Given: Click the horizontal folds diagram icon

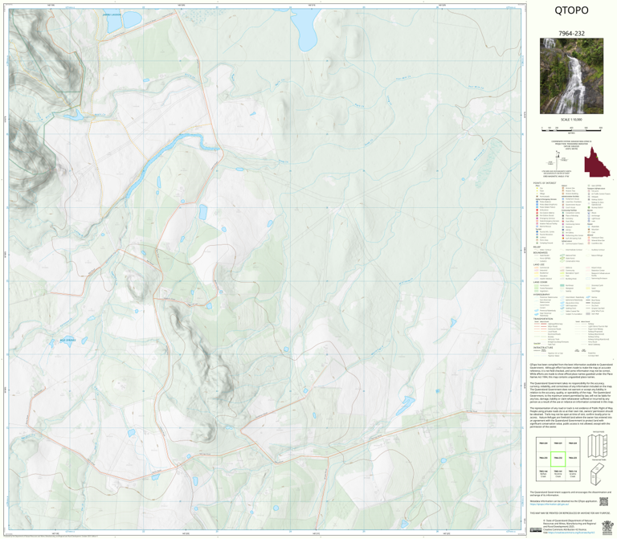Looking at the screenshot, I should pos(598,446).
